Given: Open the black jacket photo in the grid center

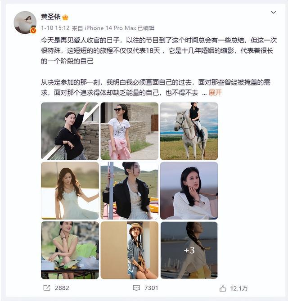Looking at the screenshot, I should pyautogui.click(x=130, y=191).
